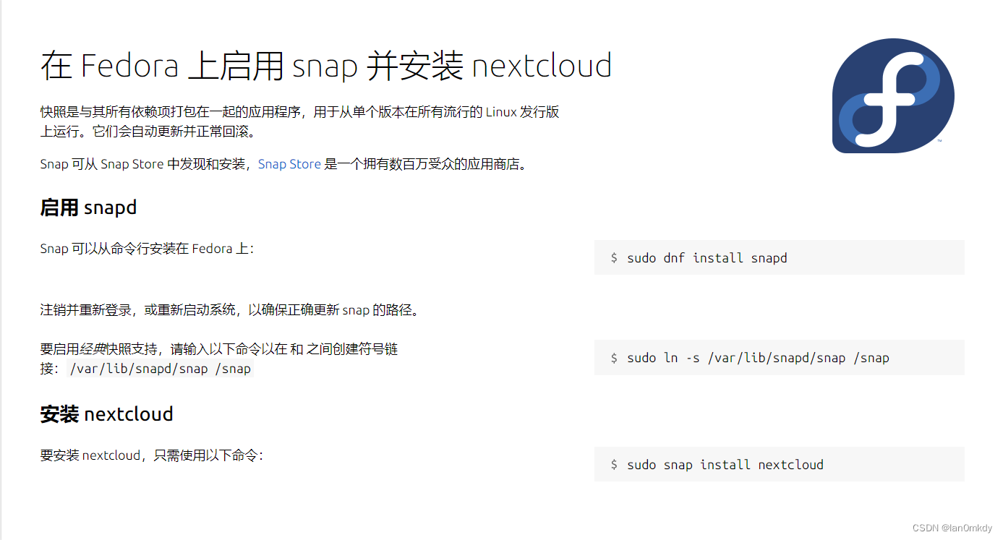The width and height of the screenshot is (1003, 540).
Task: Click the page title about enabling snap on Fedora
Action: pyautogui.click(x=325, y=65)
